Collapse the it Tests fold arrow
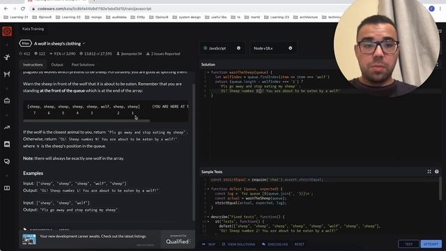446x251 pixels. tap(208, 222)
